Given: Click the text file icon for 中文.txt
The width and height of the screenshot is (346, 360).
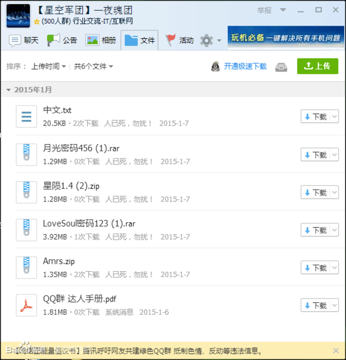Looking at the screenshot, I should 26,116.
